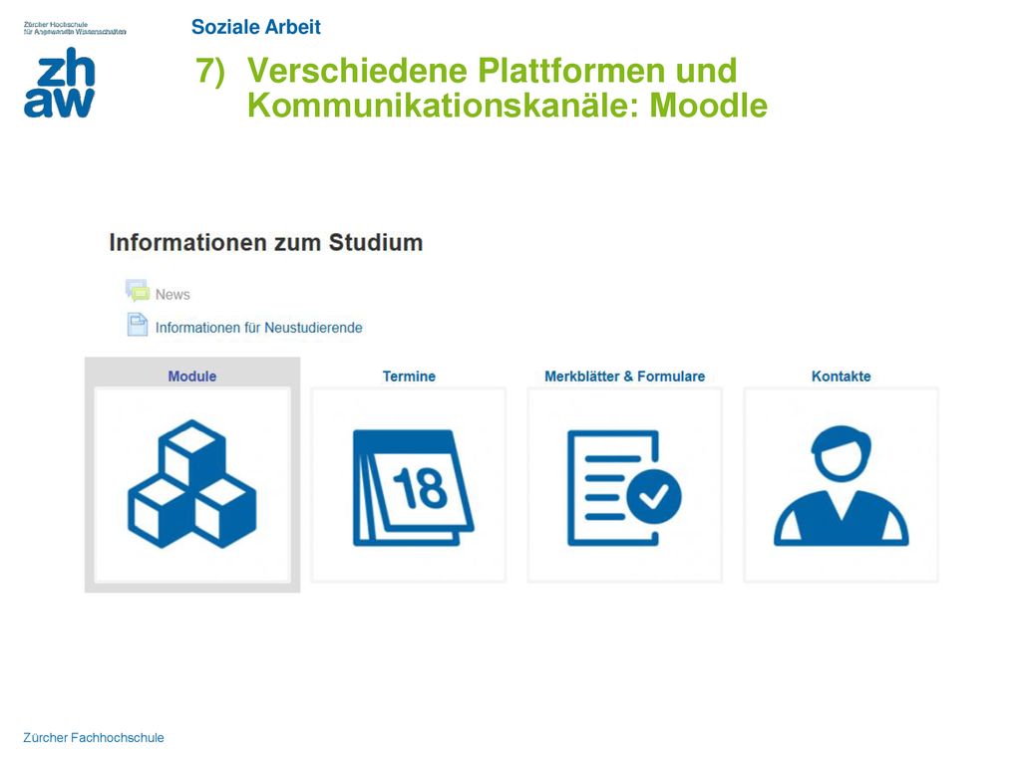Image resolution: width=1021 pixels, height=765 pixels.
Task: Click the News forum speech-bubble icon
Action: (138, 292)
